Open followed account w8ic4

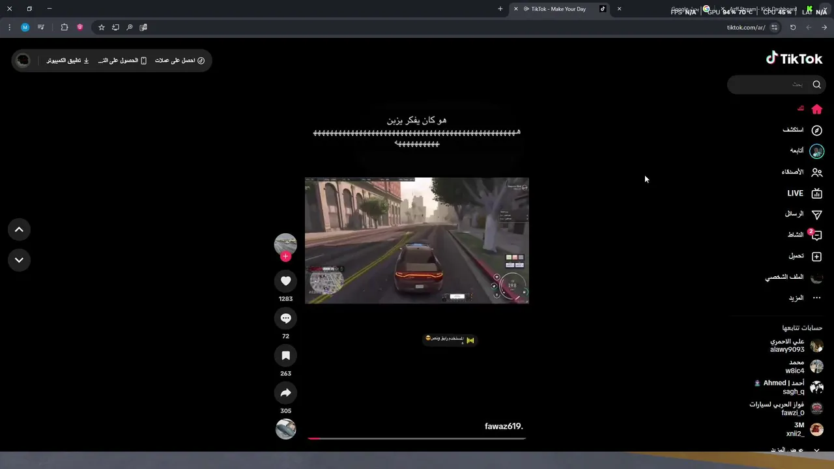click(x=804, y=367)
